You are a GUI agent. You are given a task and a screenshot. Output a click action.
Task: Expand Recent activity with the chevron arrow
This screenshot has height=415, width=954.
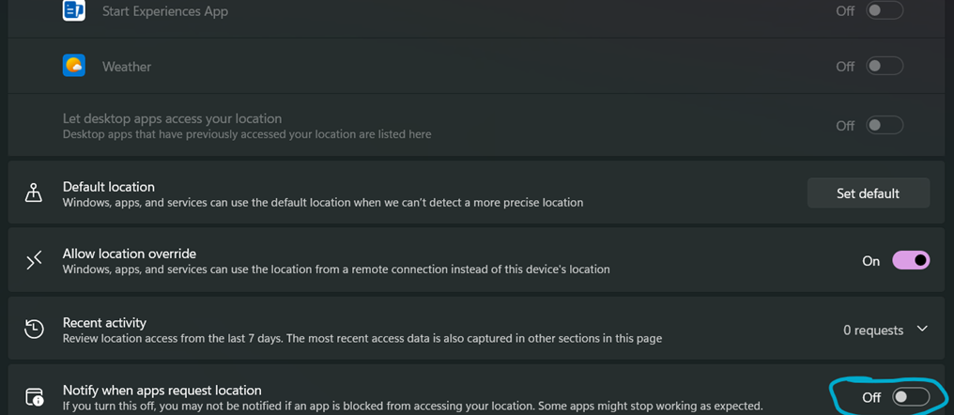(922, 329)
